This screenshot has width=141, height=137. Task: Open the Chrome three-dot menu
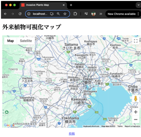click(x=138, y=14)
